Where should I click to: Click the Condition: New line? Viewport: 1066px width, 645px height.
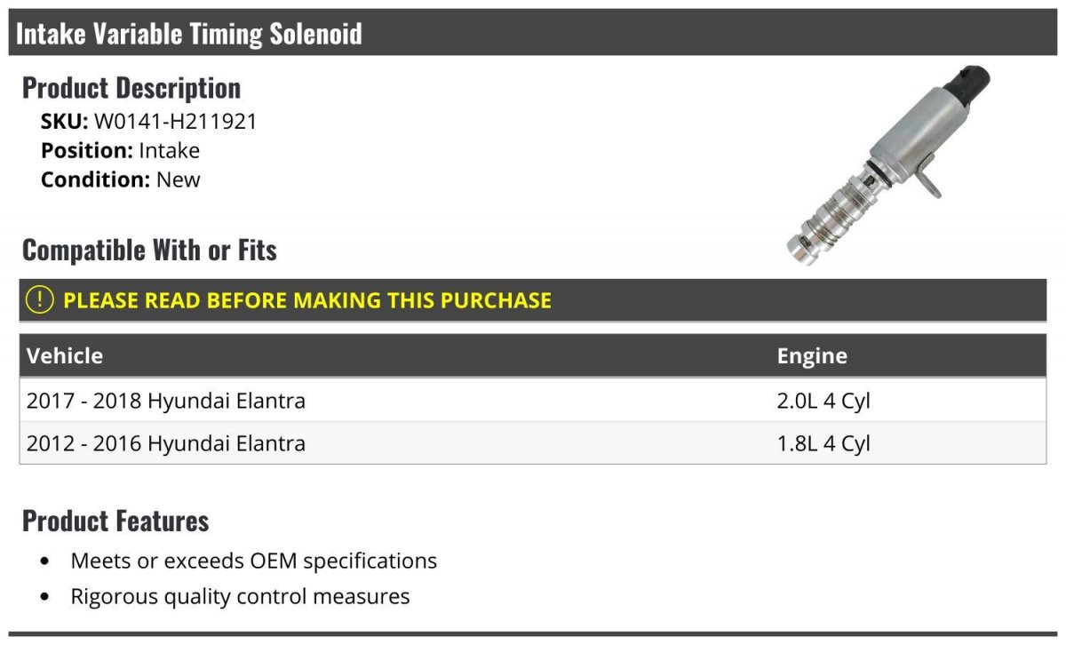click(x=120, y=179)
